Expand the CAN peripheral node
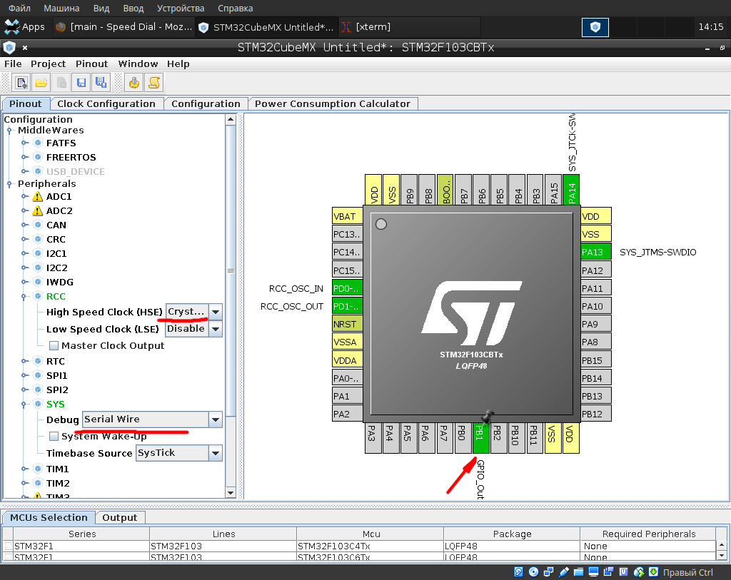731x580 pixels. tap(25, 225)
